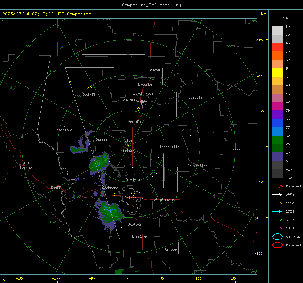Click the Ponoka city label

[154, 69]
